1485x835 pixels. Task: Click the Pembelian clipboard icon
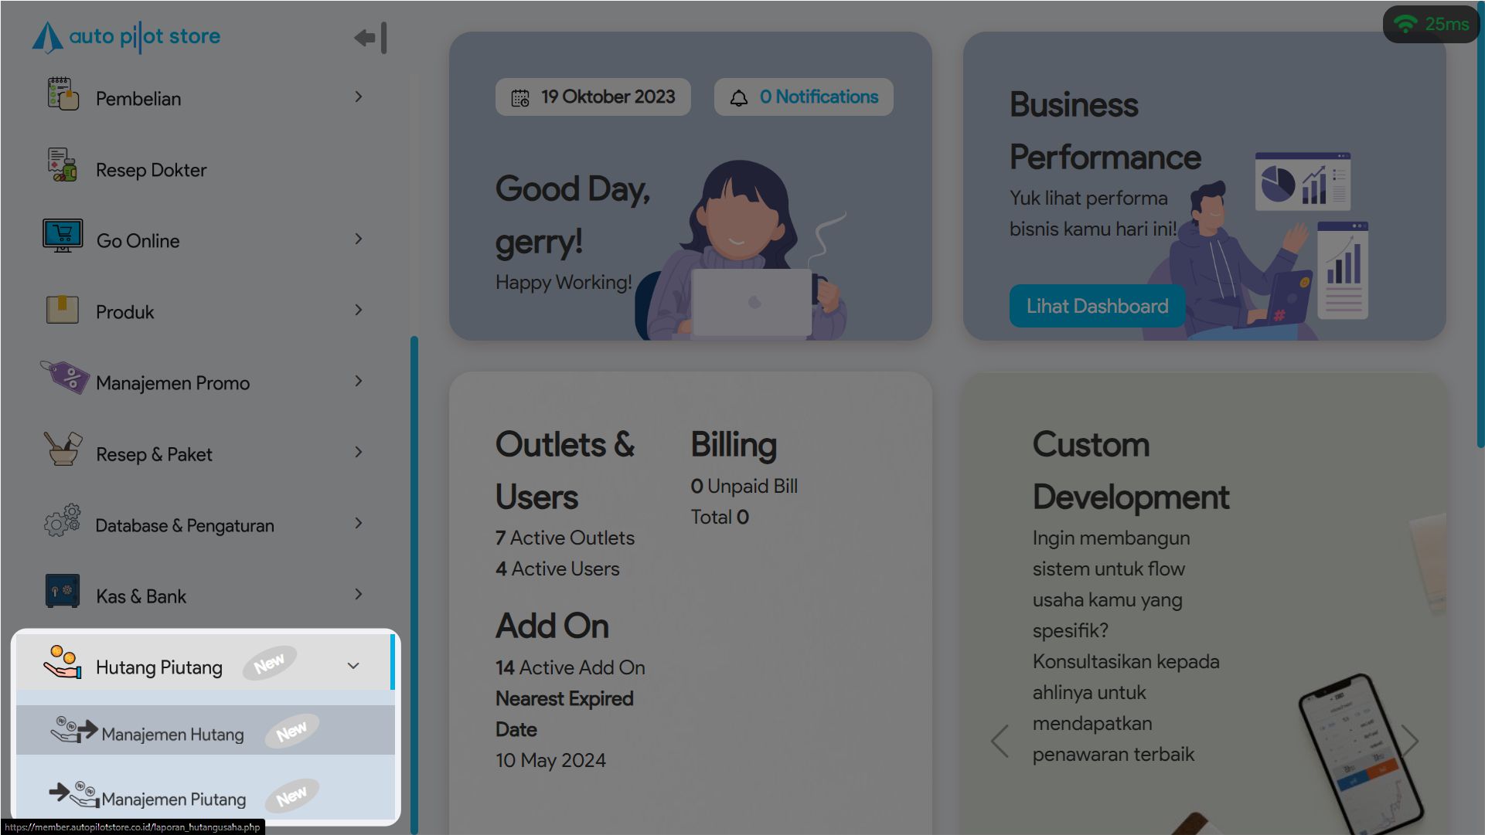point(63,95)
